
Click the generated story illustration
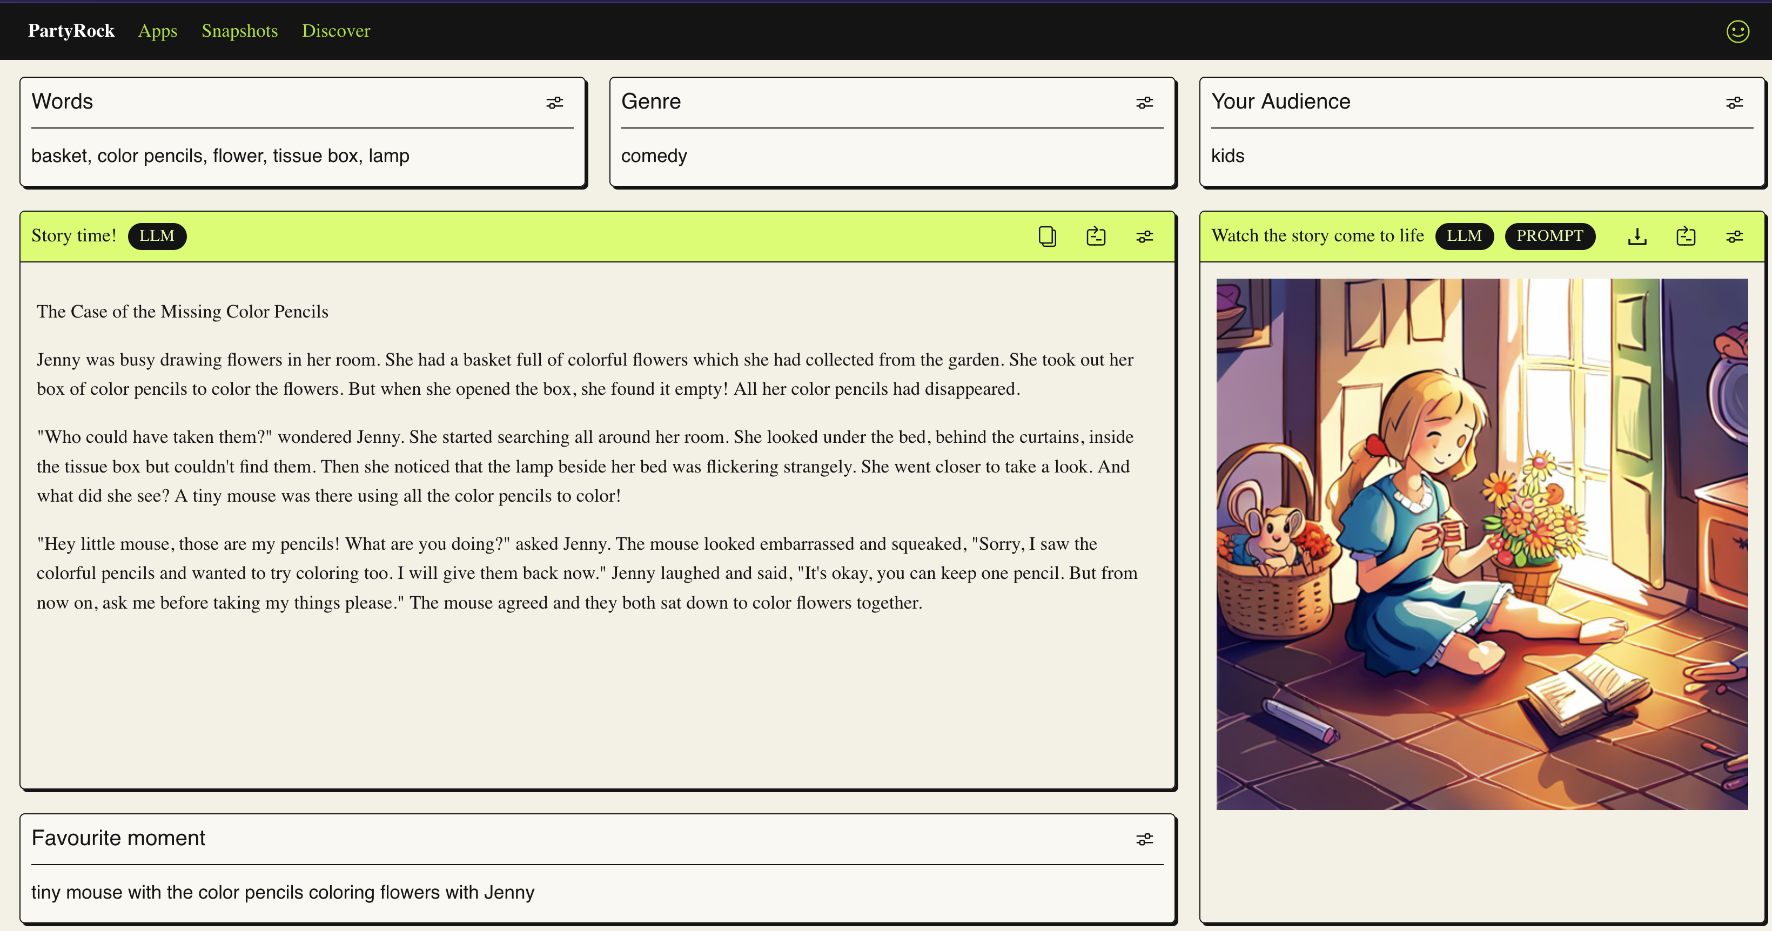click(1482, 543)
